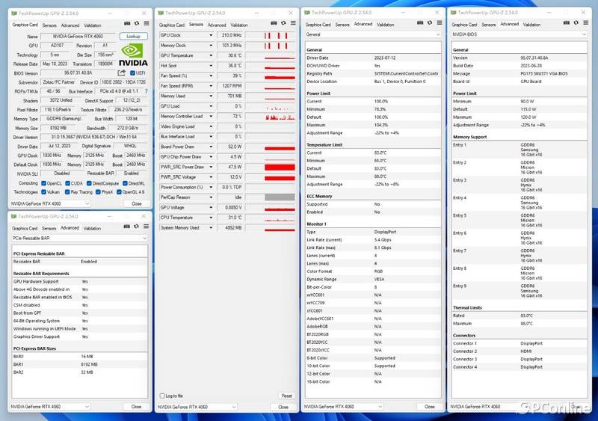598x421 pixels.
Task: Open hamburger menu in Graphics Card window
Action: pos(147,24)
